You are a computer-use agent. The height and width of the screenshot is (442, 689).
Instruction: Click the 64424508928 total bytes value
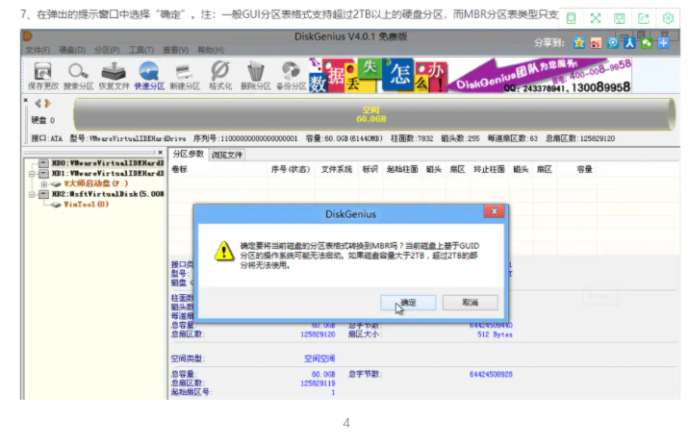tap(491, 375)
